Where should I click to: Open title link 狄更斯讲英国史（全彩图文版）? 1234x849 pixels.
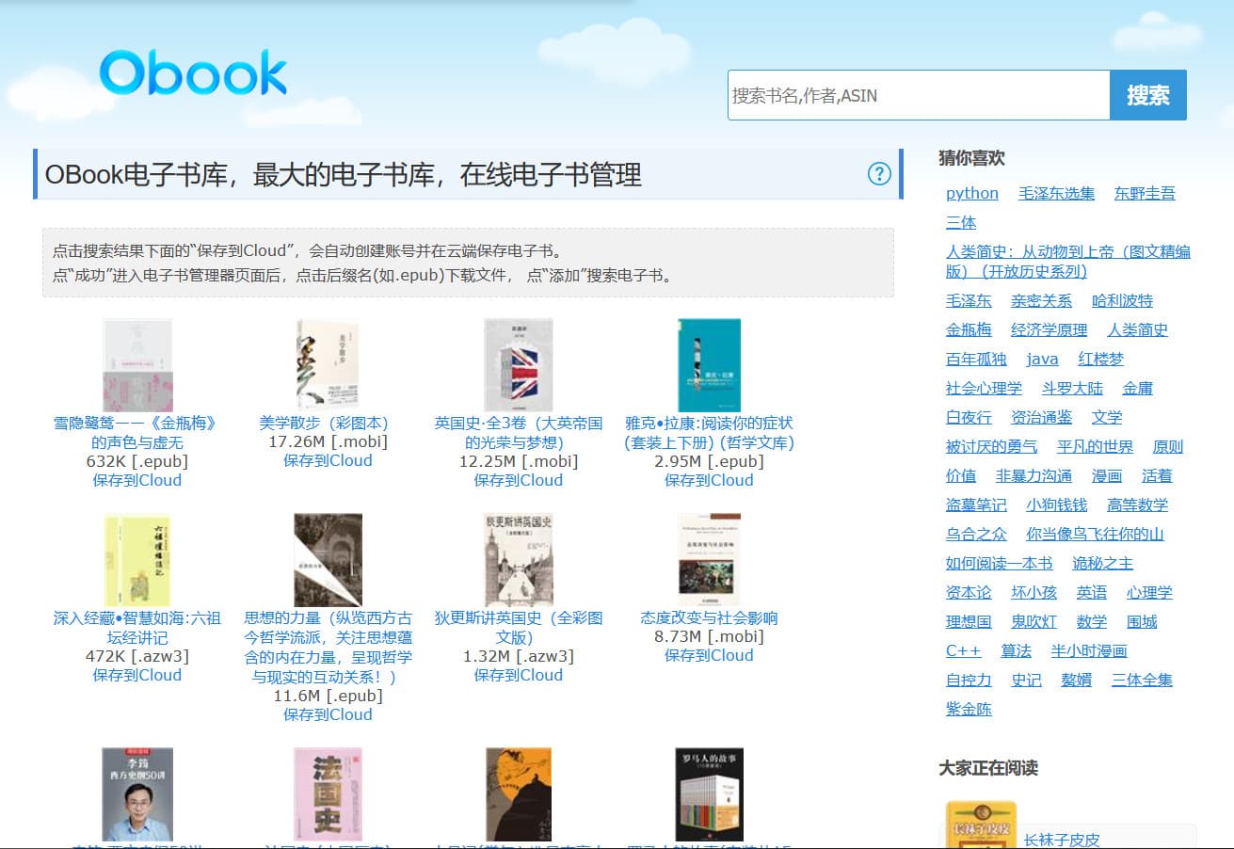[518, 627]
